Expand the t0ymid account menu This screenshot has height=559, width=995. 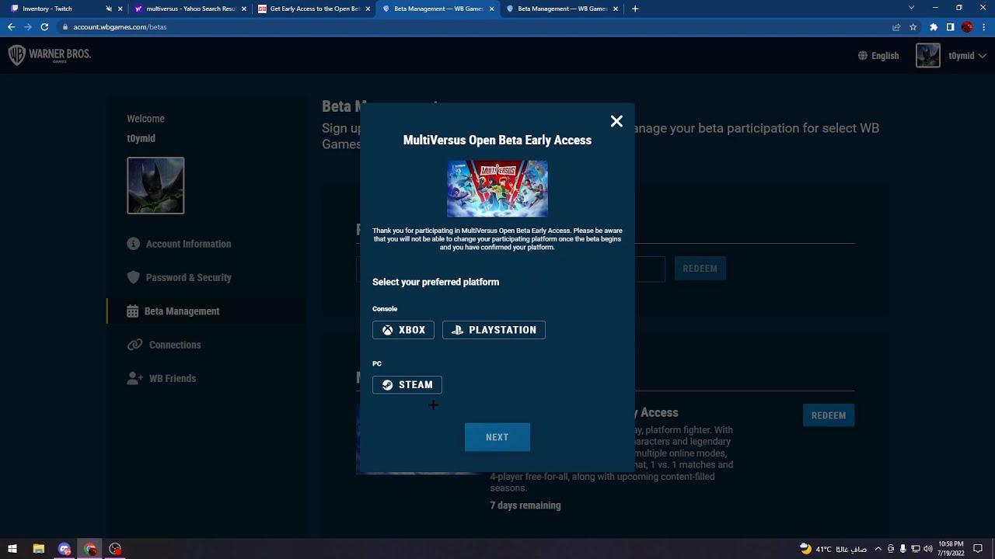[967, 56]
